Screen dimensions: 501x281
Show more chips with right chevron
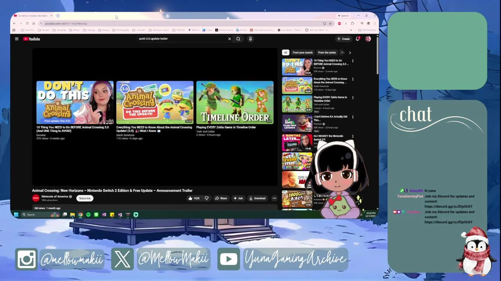(x=350, y=52)
